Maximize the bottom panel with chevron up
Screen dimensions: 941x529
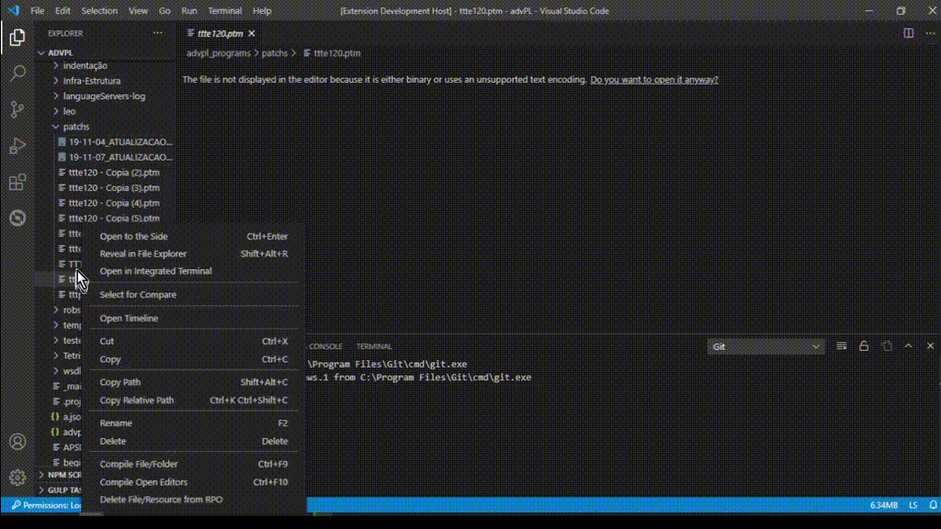tap(908, 346)
